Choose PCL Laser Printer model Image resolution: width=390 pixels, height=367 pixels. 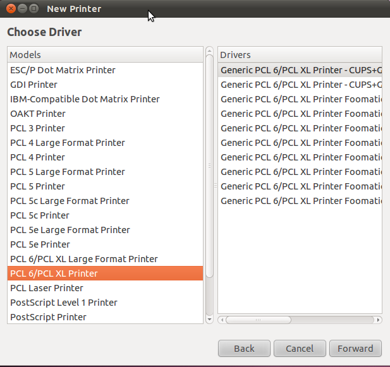tap(105, 288)
